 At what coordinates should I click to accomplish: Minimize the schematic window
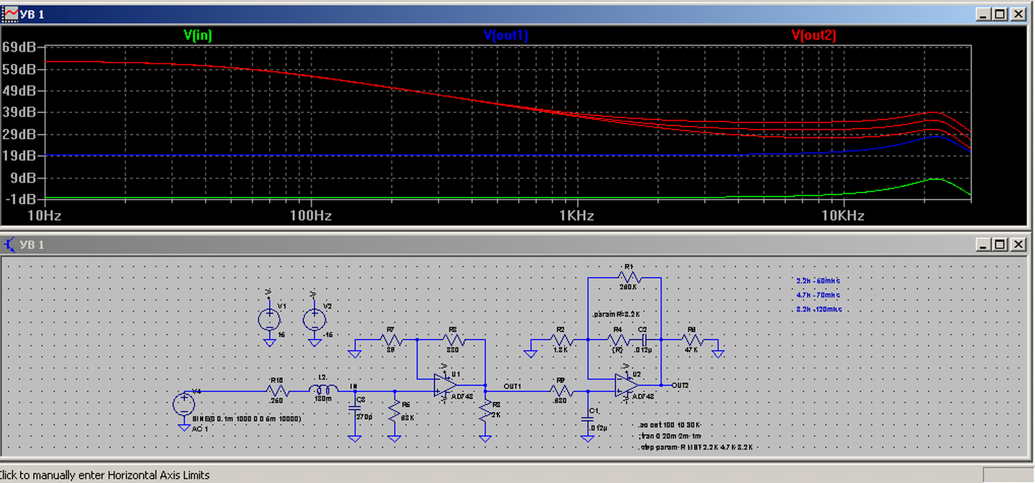(x=983, y=245)
